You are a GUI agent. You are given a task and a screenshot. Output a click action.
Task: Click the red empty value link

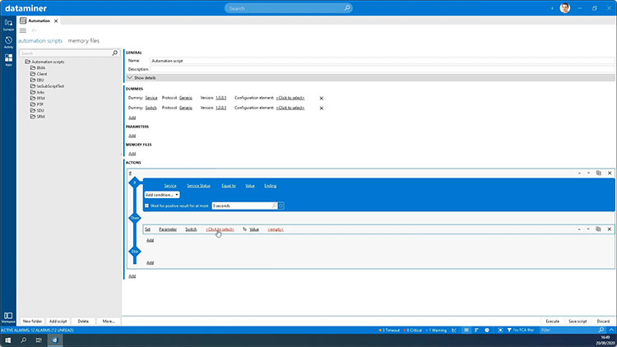(276, 229)
